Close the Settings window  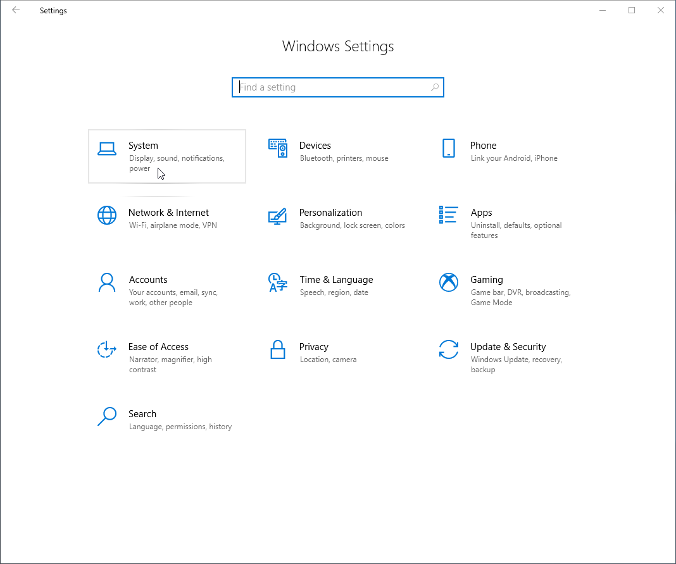[x=660, y=10]
